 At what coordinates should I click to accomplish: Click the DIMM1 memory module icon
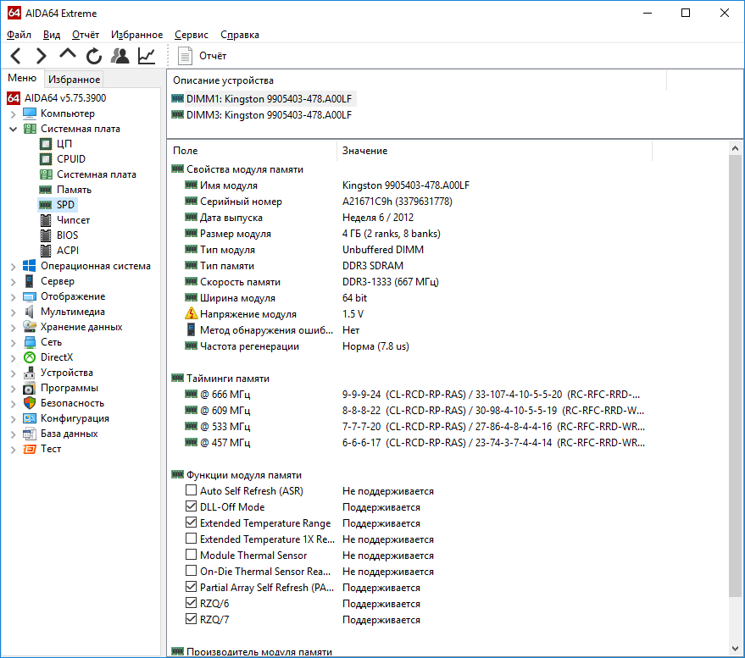pos(177,98)
